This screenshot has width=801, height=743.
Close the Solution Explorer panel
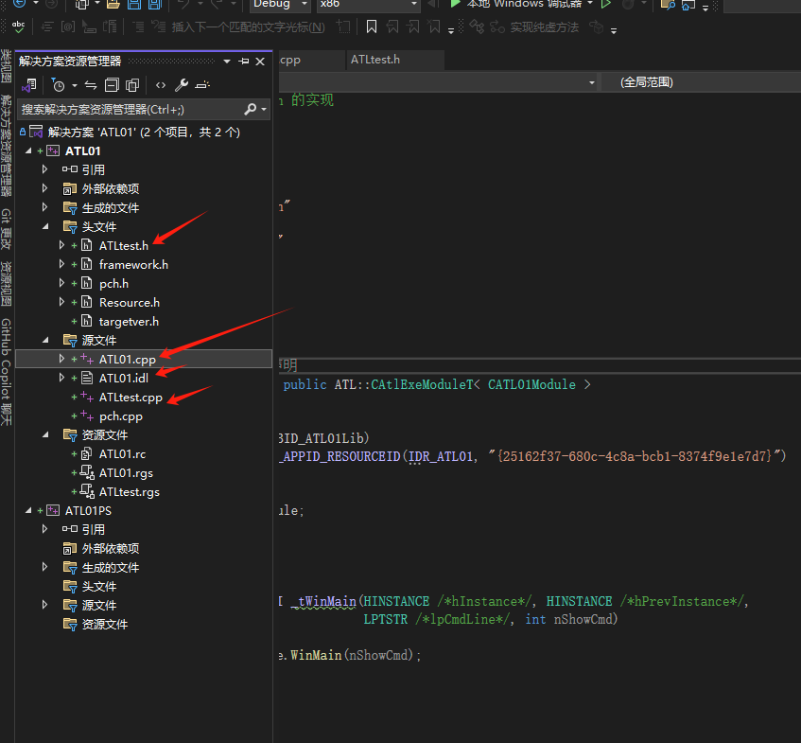[x=260, y=62]
